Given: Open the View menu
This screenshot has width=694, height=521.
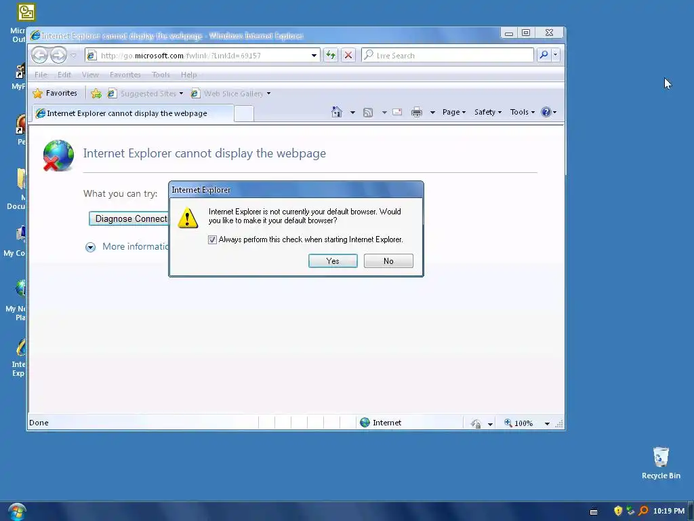Looking at the screenshot, I should (90, 75).
